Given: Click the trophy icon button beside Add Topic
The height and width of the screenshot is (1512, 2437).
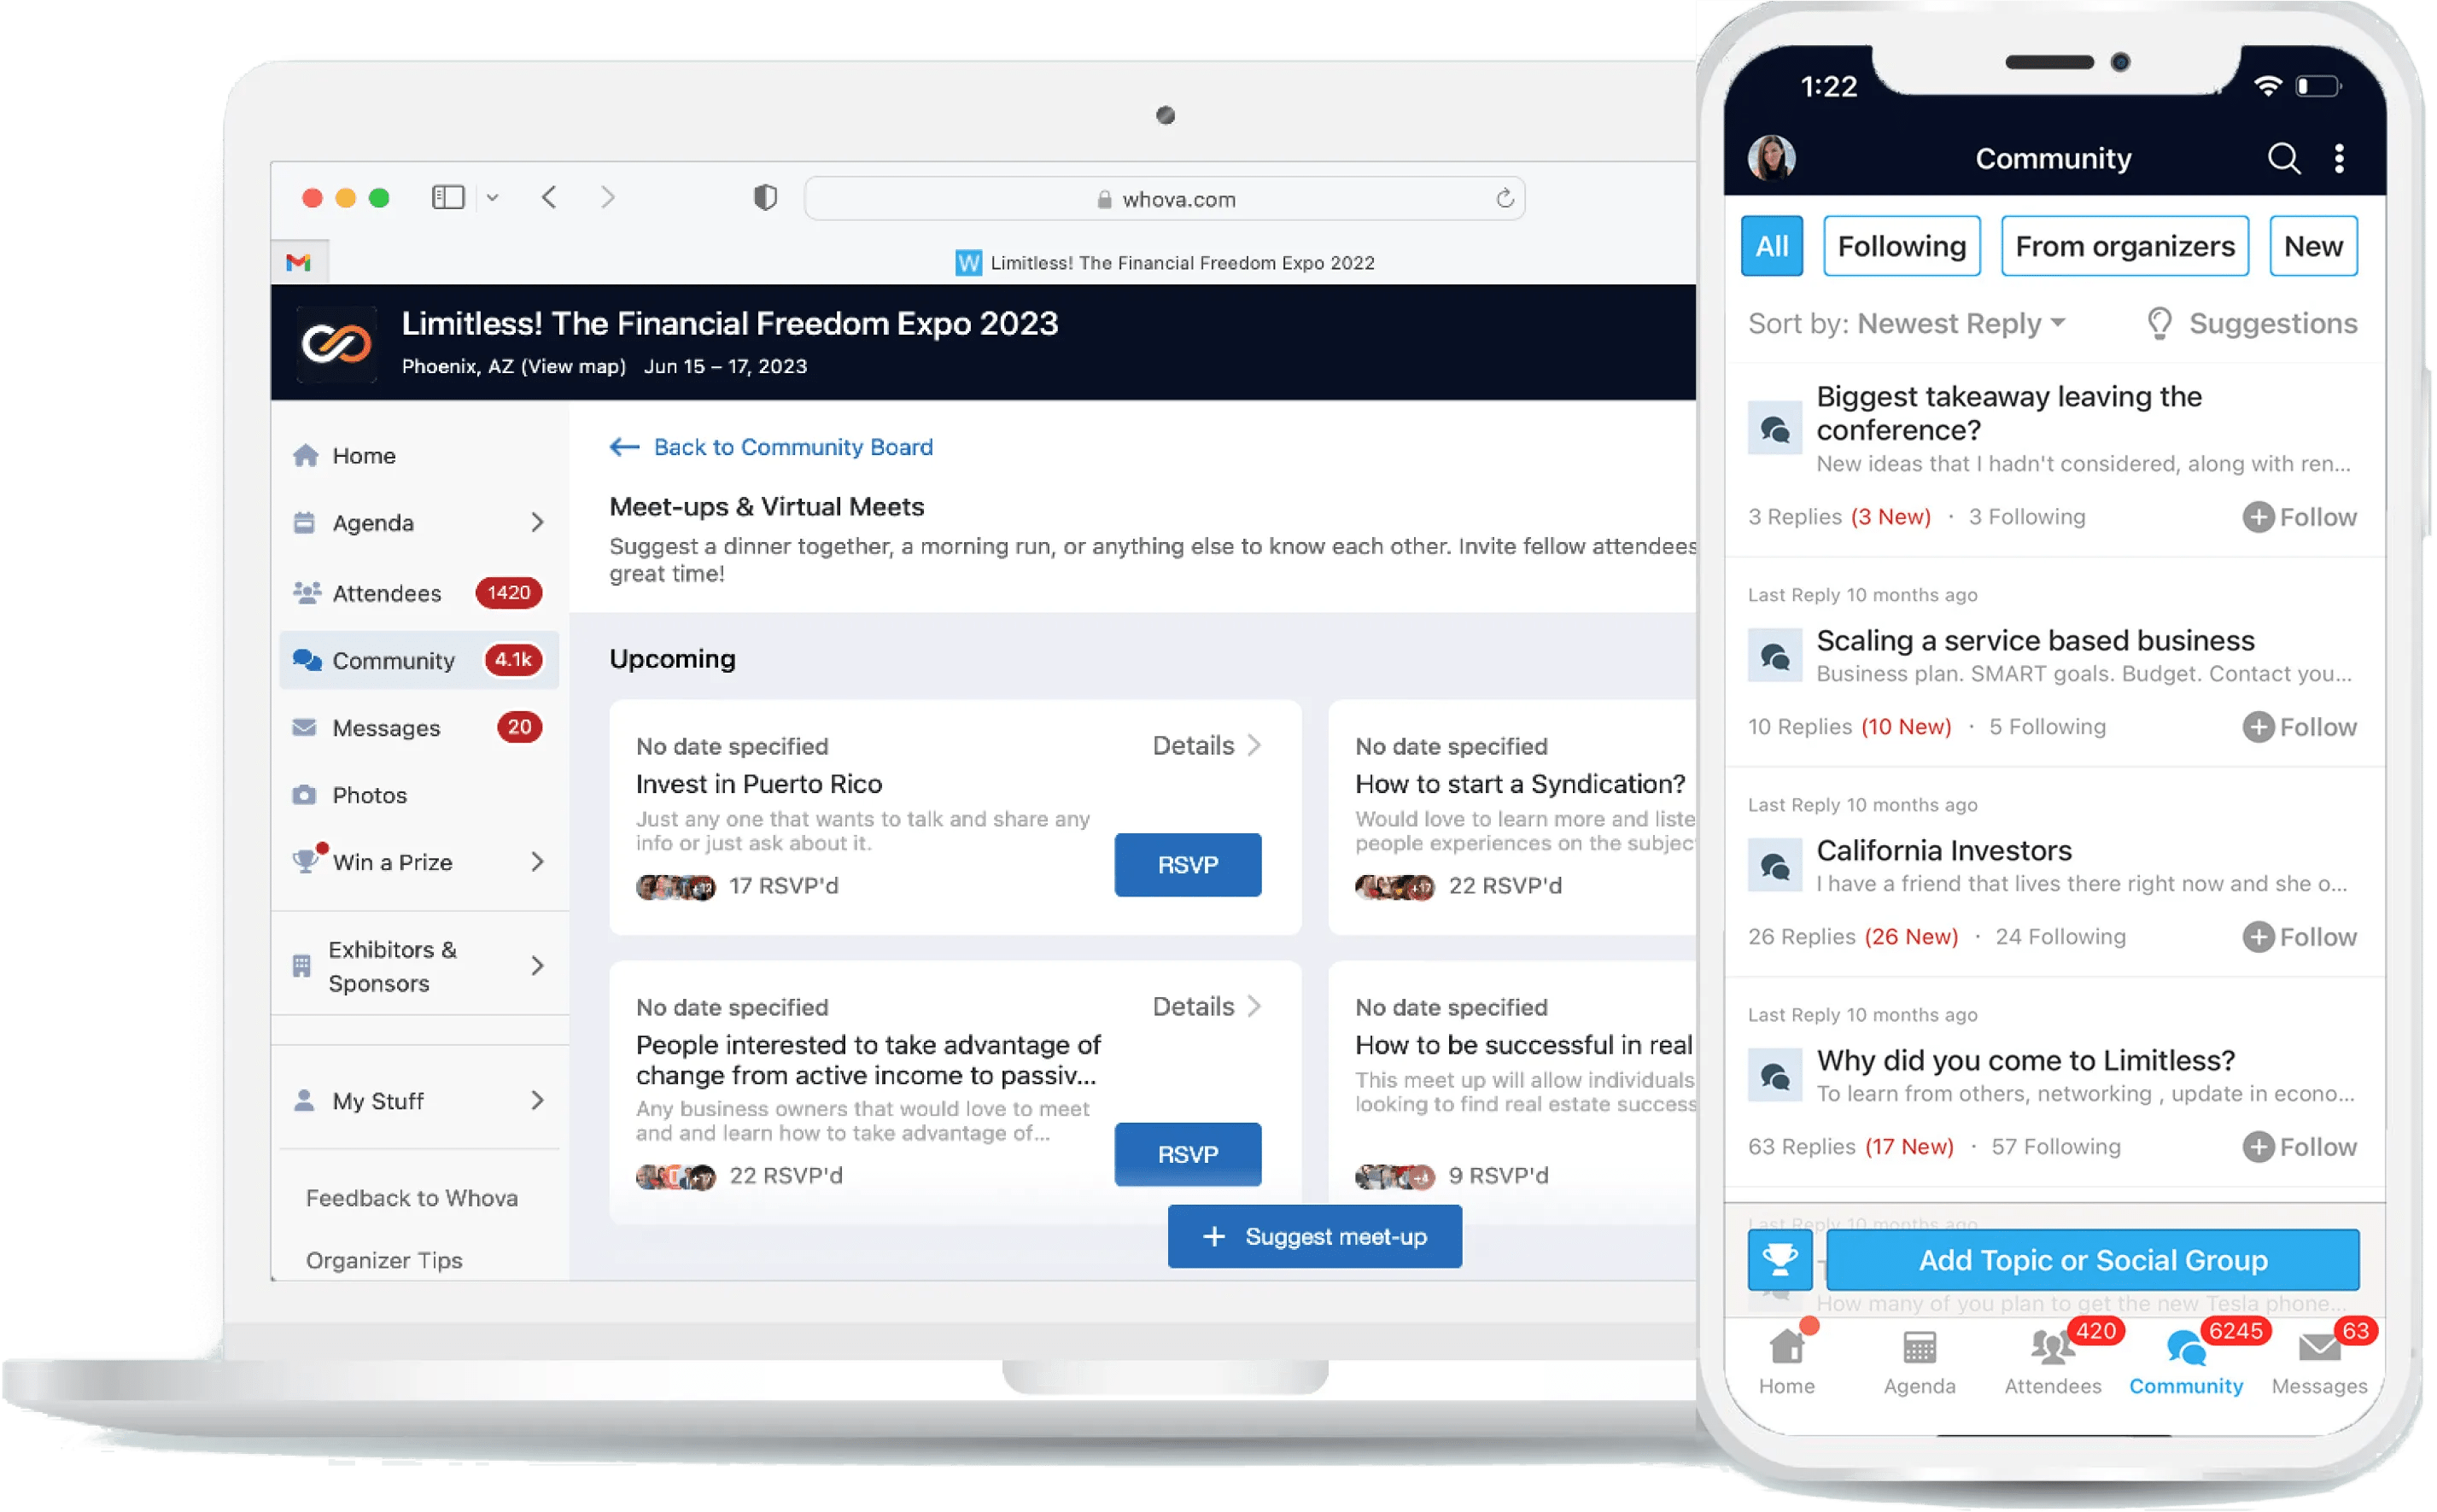Looking at the screenshot, I should click(x=1779, y=1260).
